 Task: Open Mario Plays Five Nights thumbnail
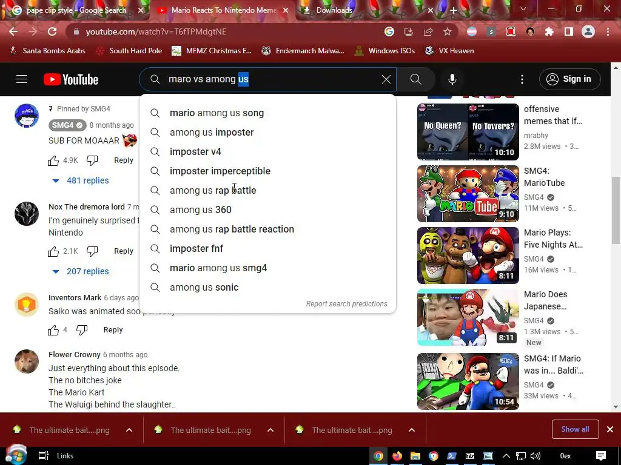(468, 256)
